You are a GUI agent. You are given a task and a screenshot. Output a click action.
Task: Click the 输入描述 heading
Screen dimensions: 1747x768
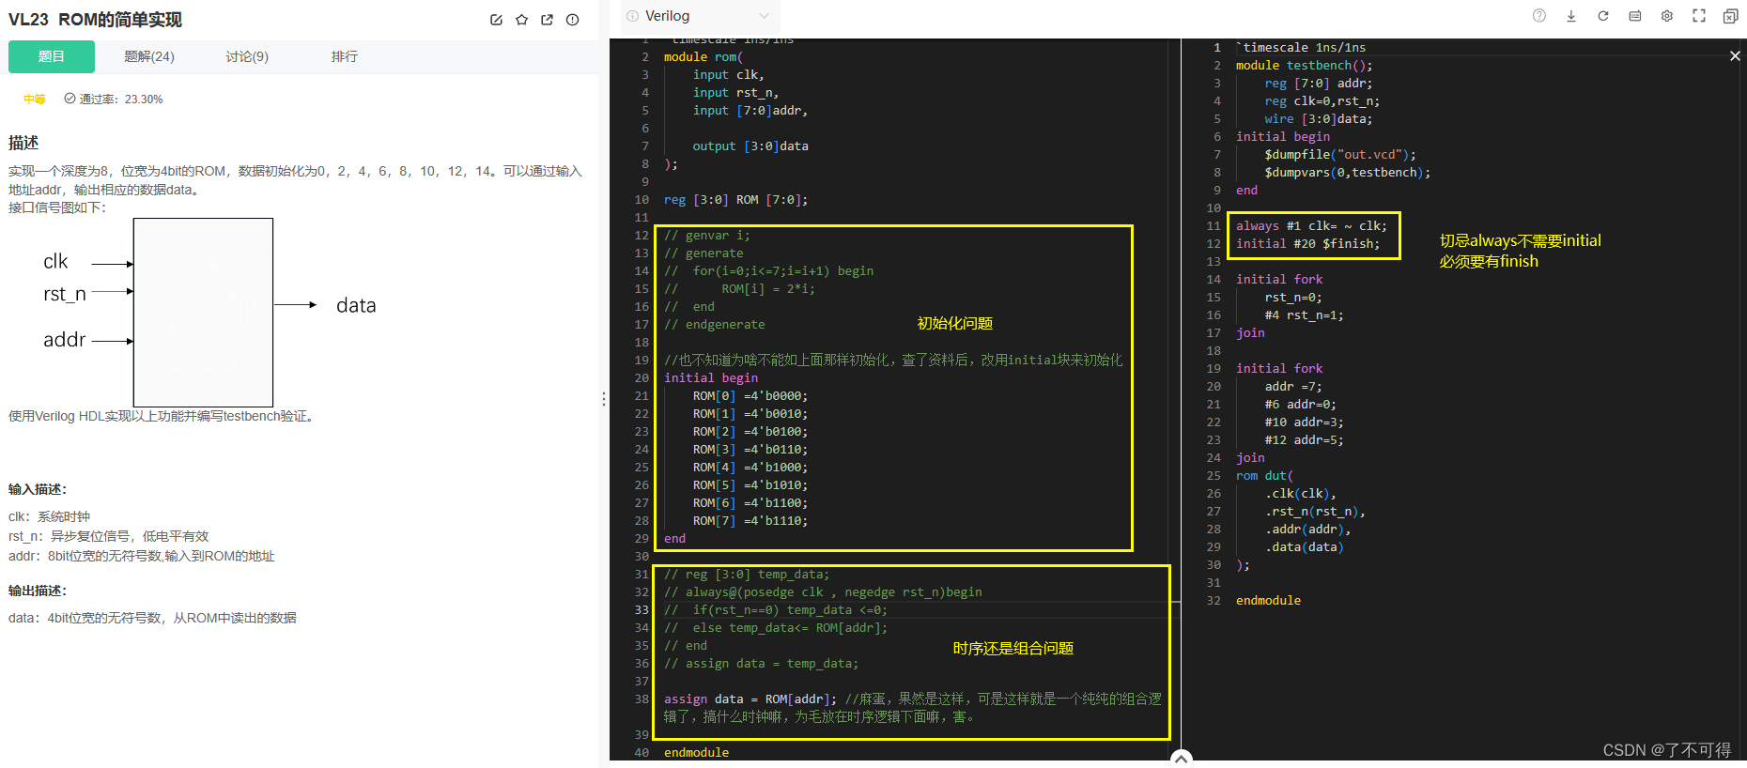click(x=38, y=489)
